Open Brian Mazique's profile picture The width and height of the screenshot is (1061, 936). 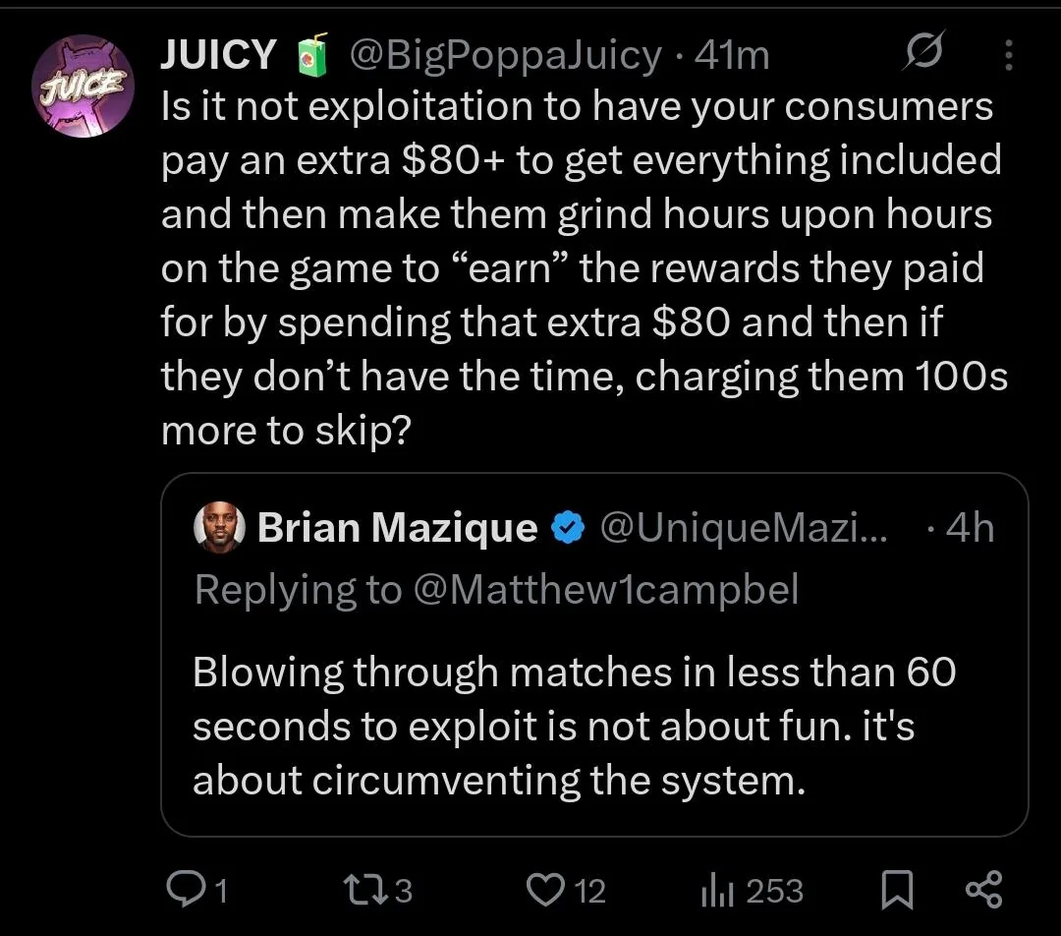click(219, 527)
